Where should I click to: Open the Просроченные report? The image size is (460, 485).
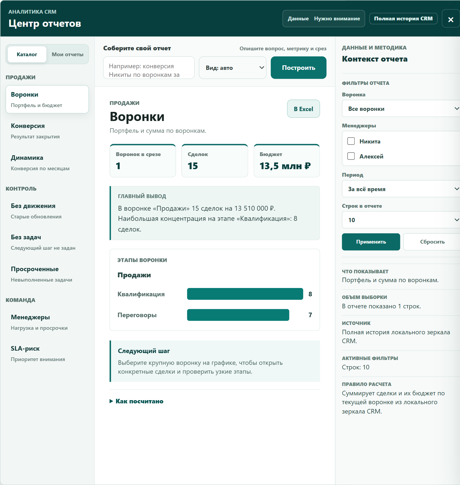coord(47,274)
